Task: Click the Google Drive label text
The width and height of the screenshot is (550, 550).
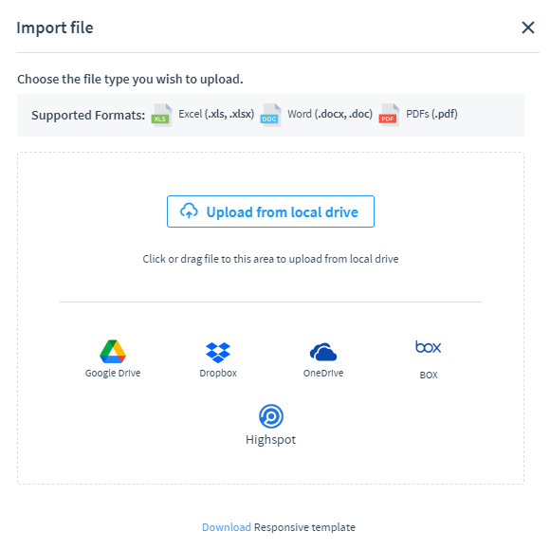Action: [x=113, y=374]
